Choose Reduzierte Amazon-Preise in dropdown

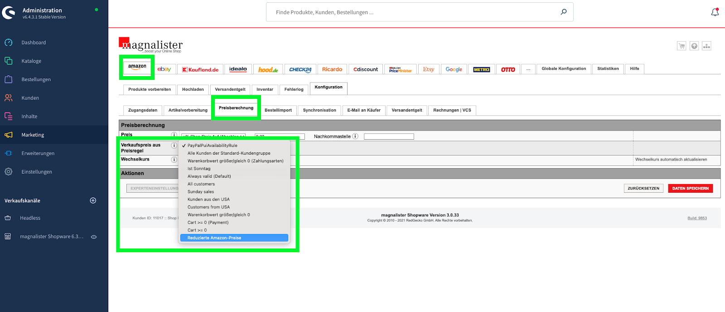click(x=234, y=238)
